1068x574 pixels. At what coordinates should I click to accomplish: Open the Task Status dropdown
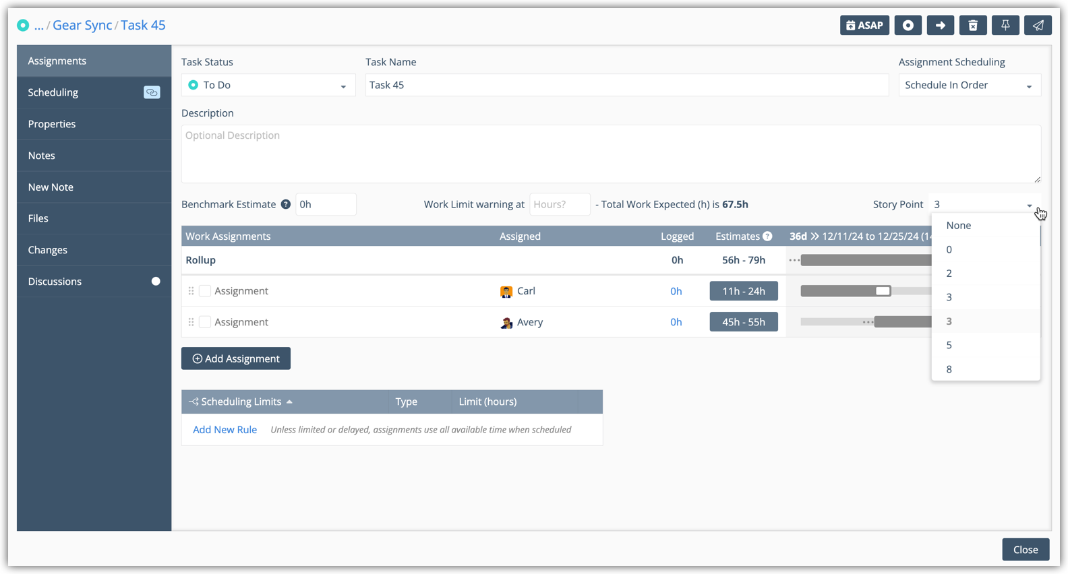coord(268,86)
